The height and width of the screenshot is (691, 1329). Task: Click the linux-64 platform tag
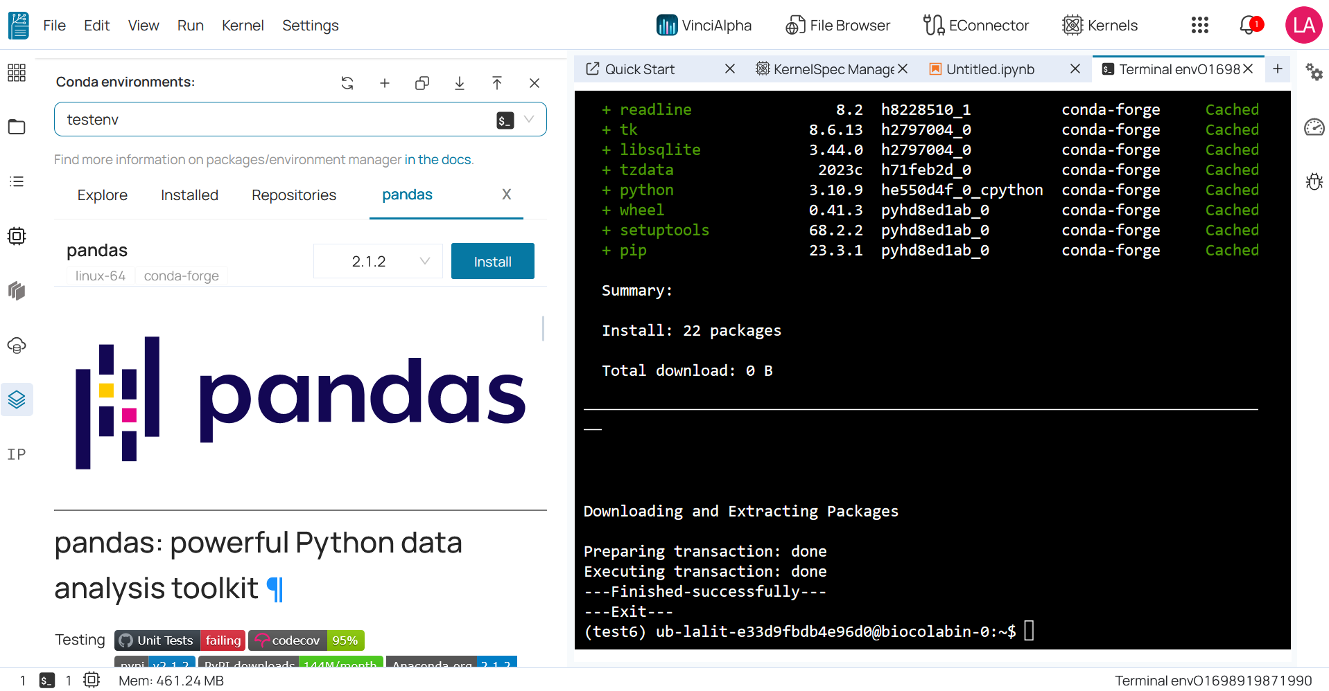101,276
